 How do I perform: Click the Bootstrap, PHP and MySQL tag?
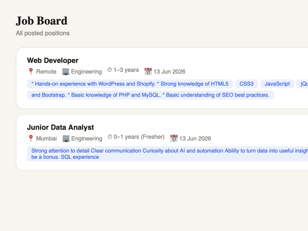(150, 95)
